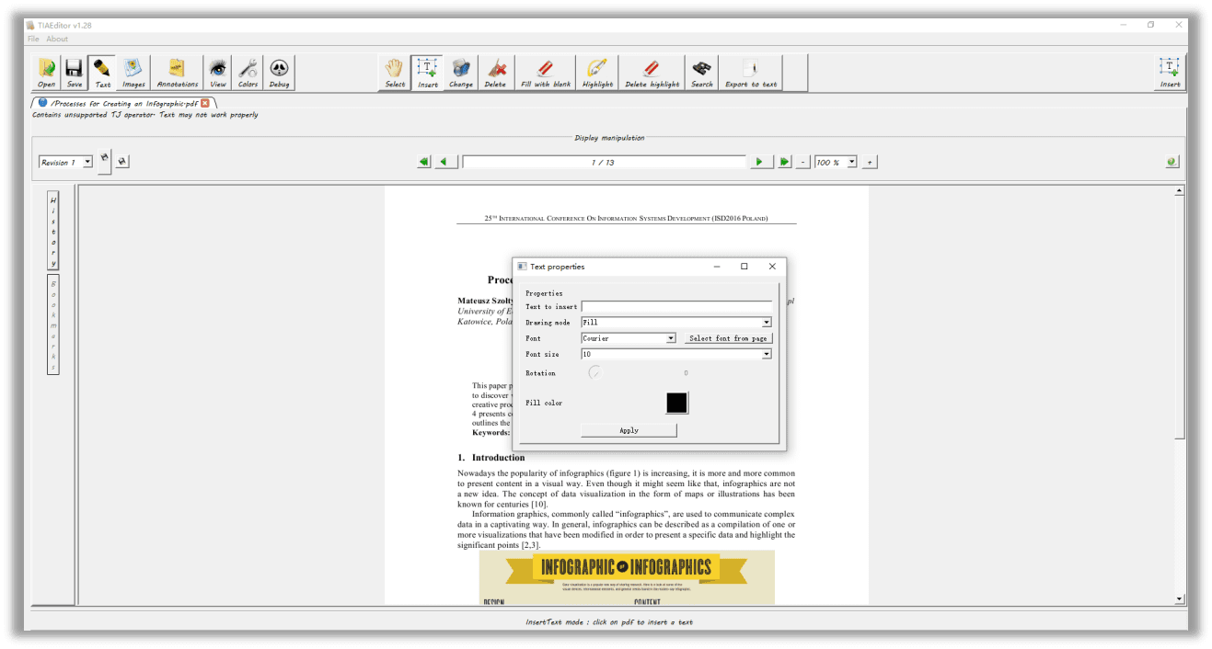
Task: Open the Bookmarks side panel tab
Action: pos(53,324)
